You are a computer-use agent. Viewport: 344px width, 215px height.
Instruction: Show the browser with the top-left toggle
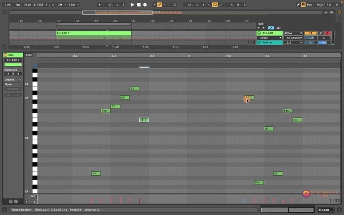pos(4,12)
